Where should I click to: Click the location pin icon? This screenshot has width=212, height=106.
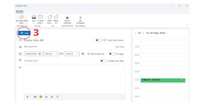(20, 60)
